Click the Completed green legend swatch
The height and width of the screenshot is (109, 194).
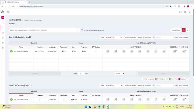point(170,79)
